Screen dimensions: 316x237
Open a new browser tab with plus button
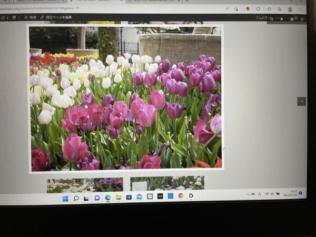pos(187,1)
